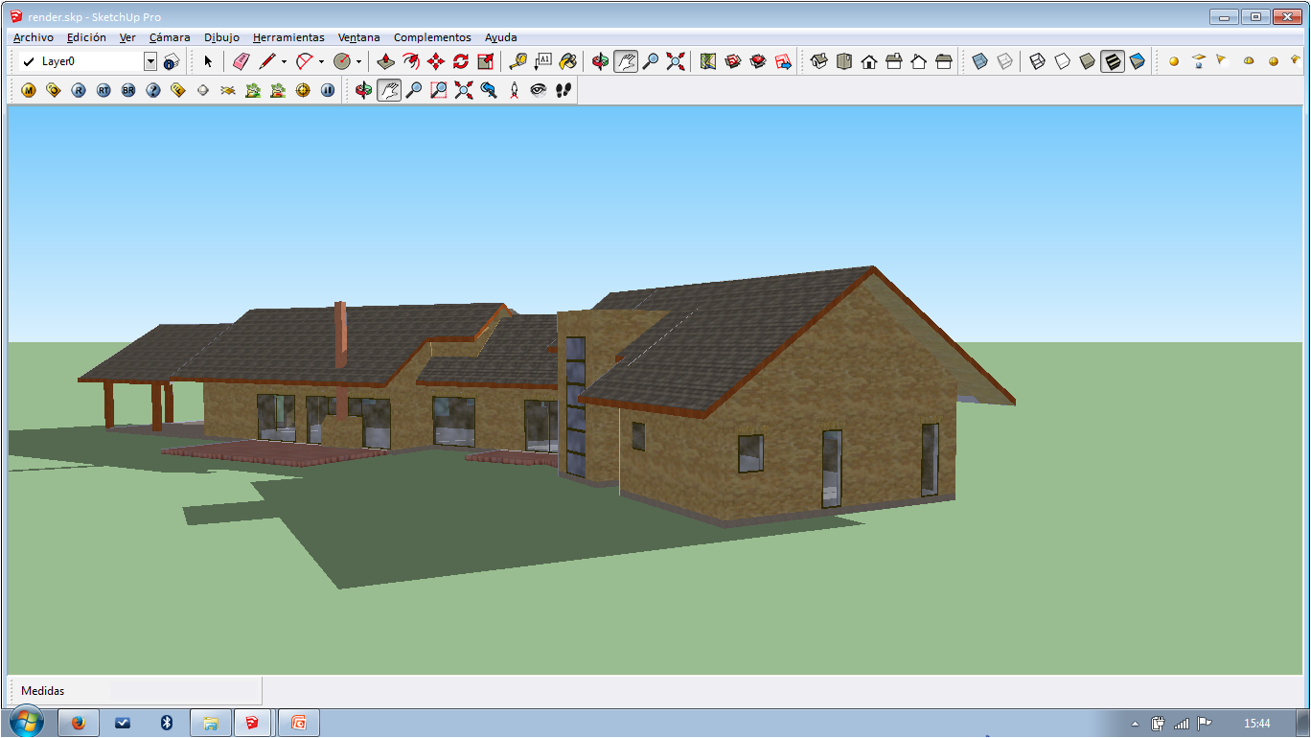Open the Cámara menu
This screenshot has height=738, width=1311.
pyautogui.click(x=170, y=37)
